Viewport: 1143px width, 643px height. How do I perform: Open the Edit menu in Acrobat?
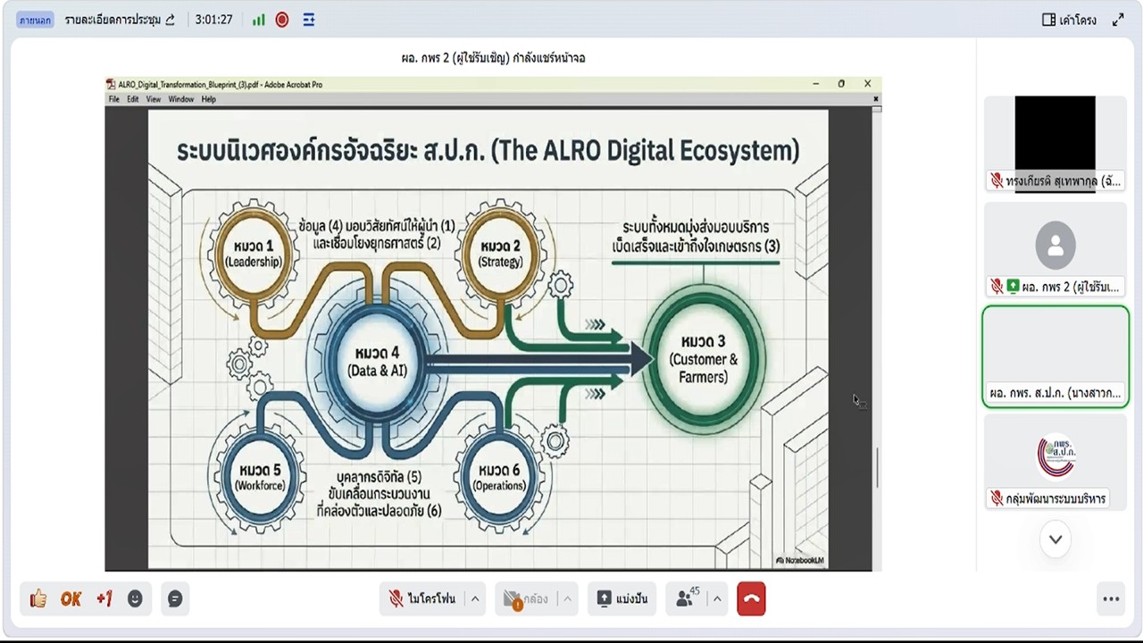[x=132, y=99]
